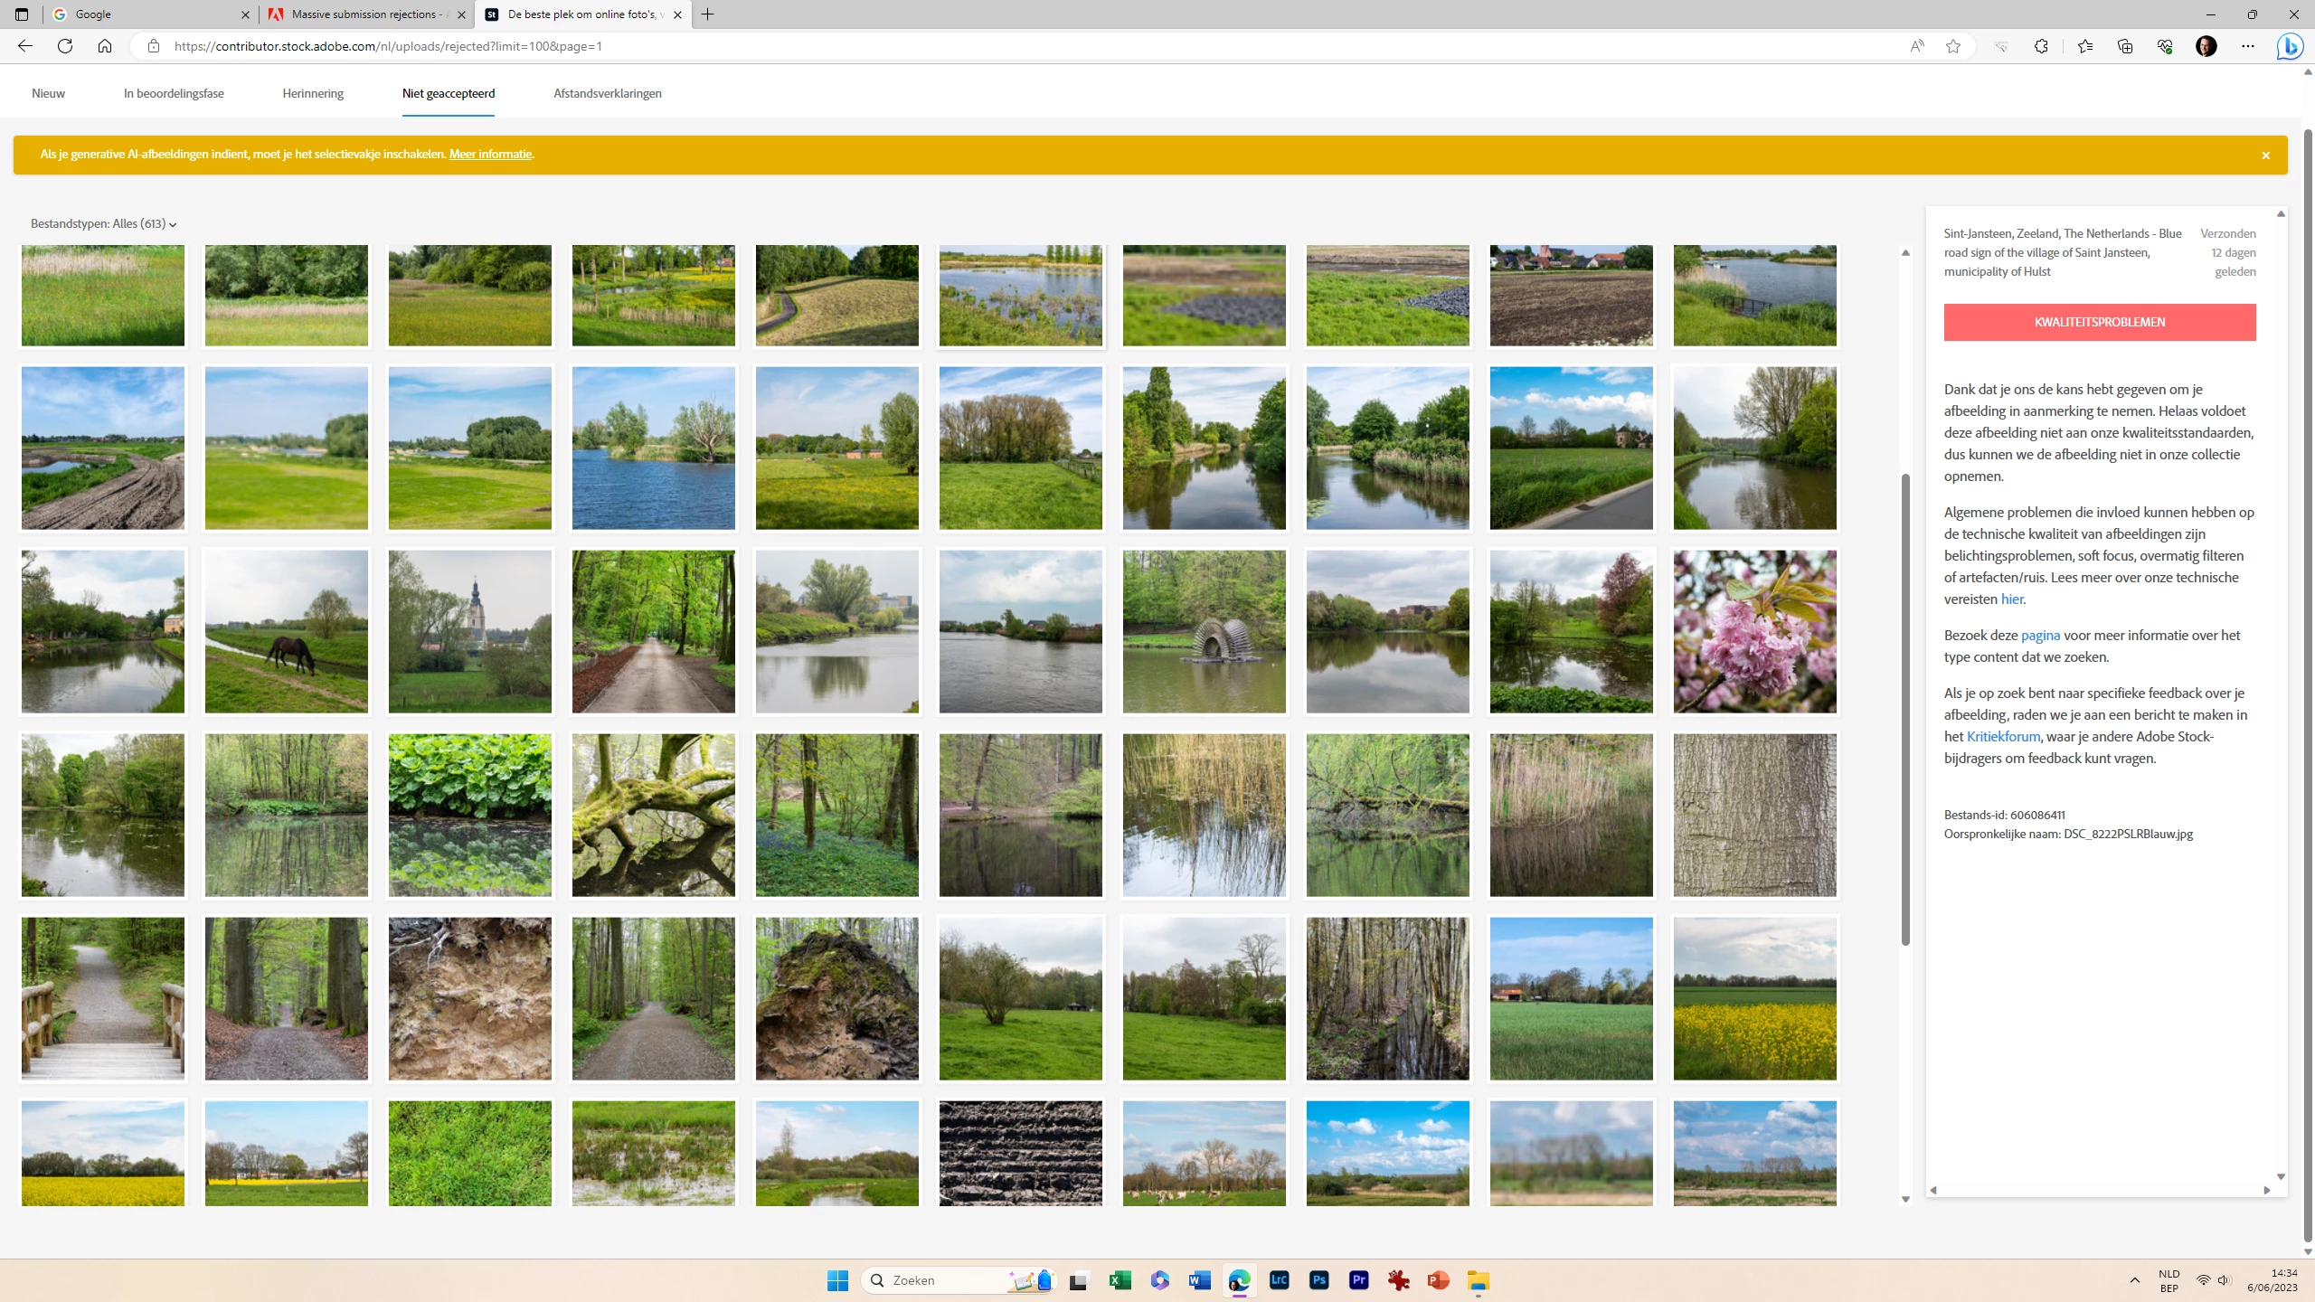Open browser Settings and more menu
This screenshot has width=2315, height=1302.
tap(2248, 46)
